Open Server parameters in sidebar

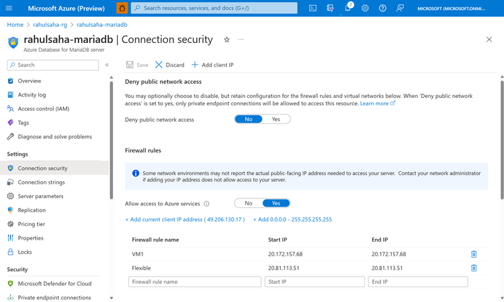tap(40, 196)
